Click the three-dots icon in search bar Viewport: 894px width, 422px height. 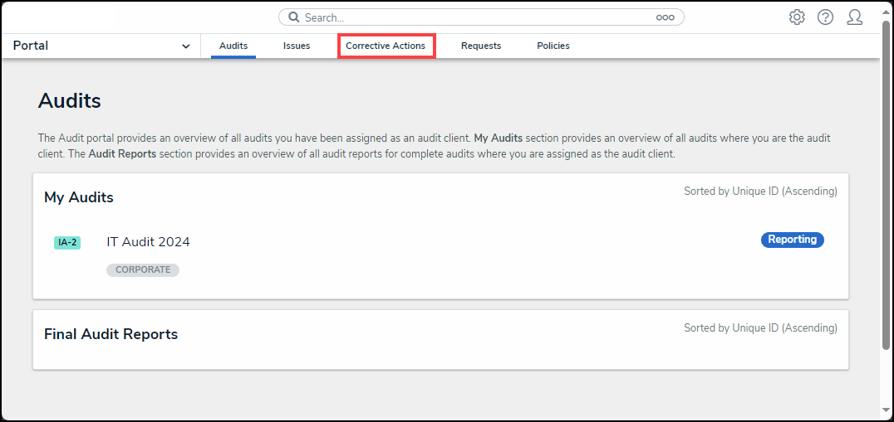(665, 17)
